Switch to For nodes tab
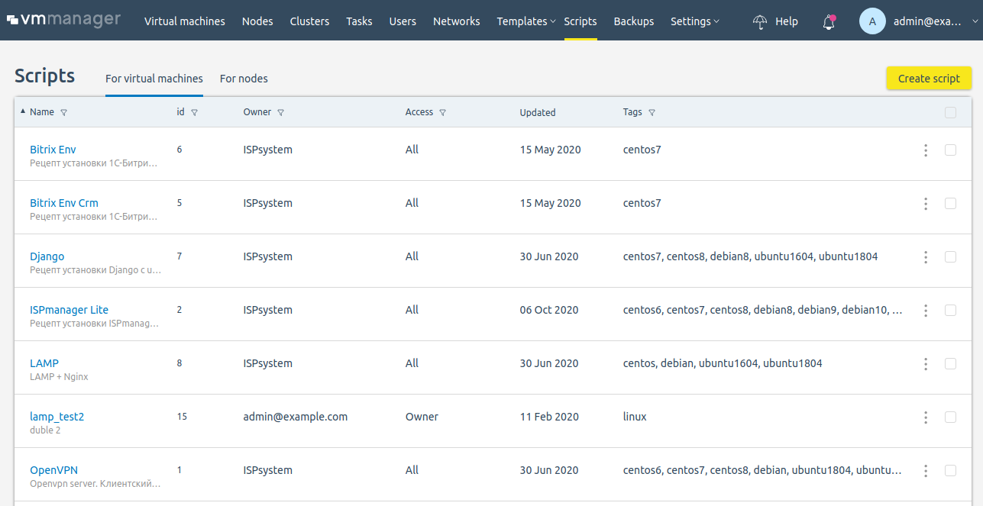This screenshot has width=983, height=506. click(x=244, y=79)
